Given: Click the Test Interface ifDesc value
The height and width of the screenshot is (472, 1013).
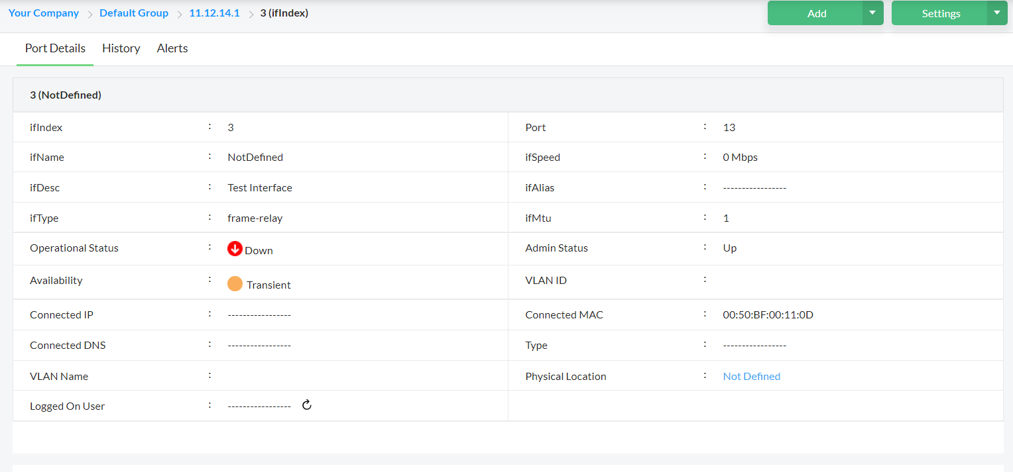Looking at the screenshot, I should pos(259,188).
